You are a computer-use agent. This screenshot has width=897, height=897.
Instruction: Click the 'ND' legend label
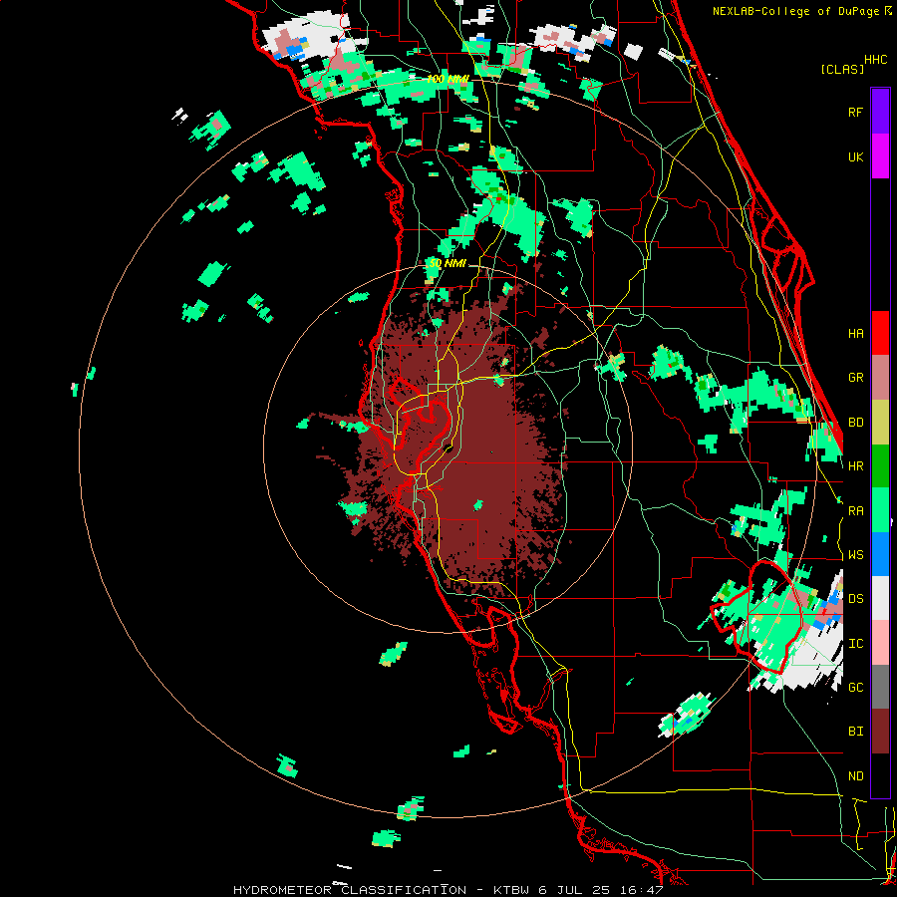855,776
